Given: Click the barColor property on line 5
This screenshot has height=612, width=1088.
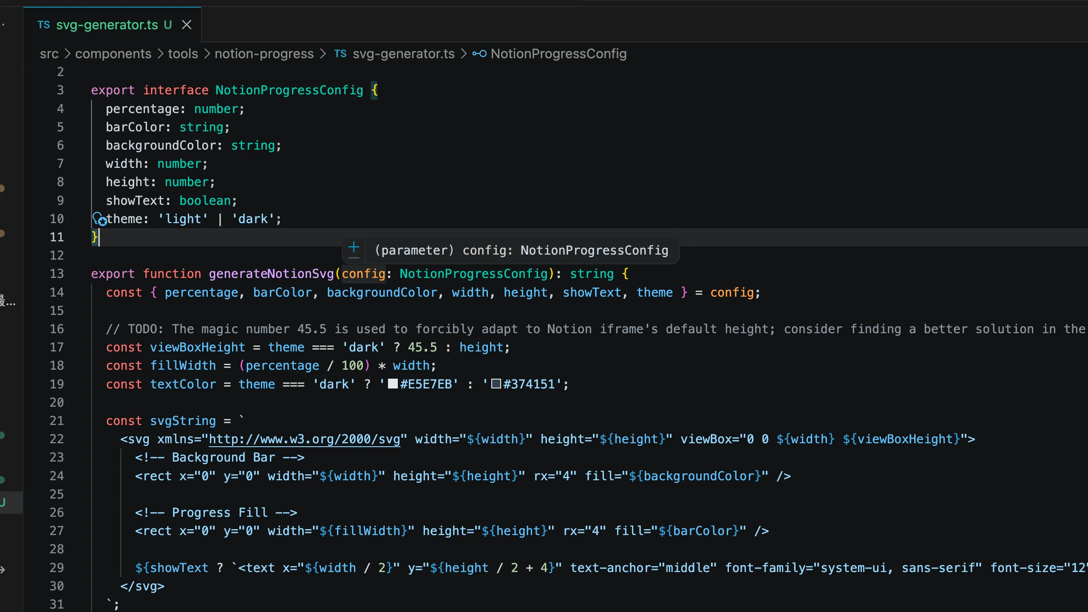Looking at the screenshot, I should pos(135,127).
